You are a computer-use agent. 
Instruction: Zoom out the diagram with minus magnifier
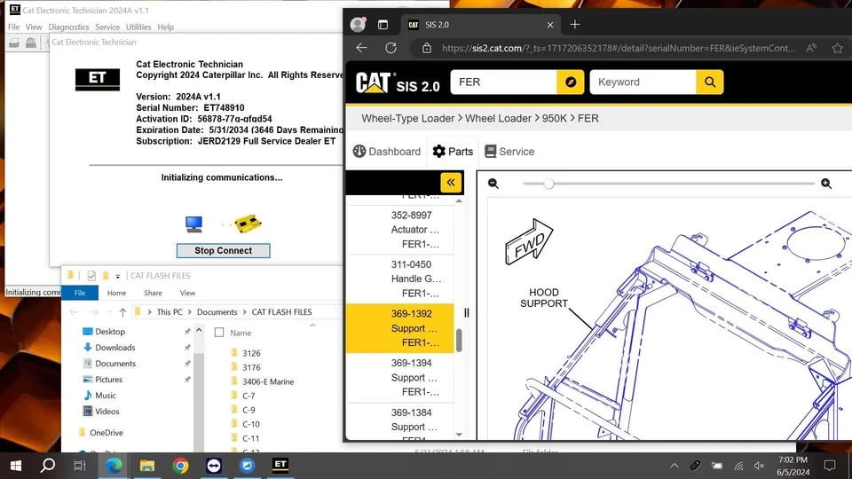click(x=493, y=184)
